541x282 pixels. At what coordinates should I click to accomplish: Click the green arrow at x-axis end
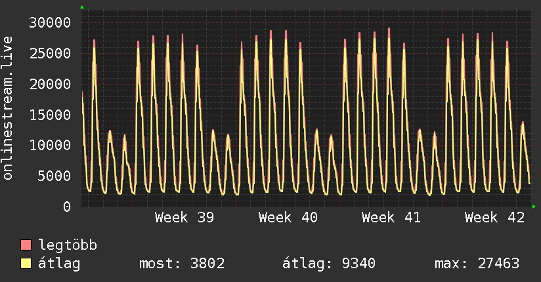(534, 207)
